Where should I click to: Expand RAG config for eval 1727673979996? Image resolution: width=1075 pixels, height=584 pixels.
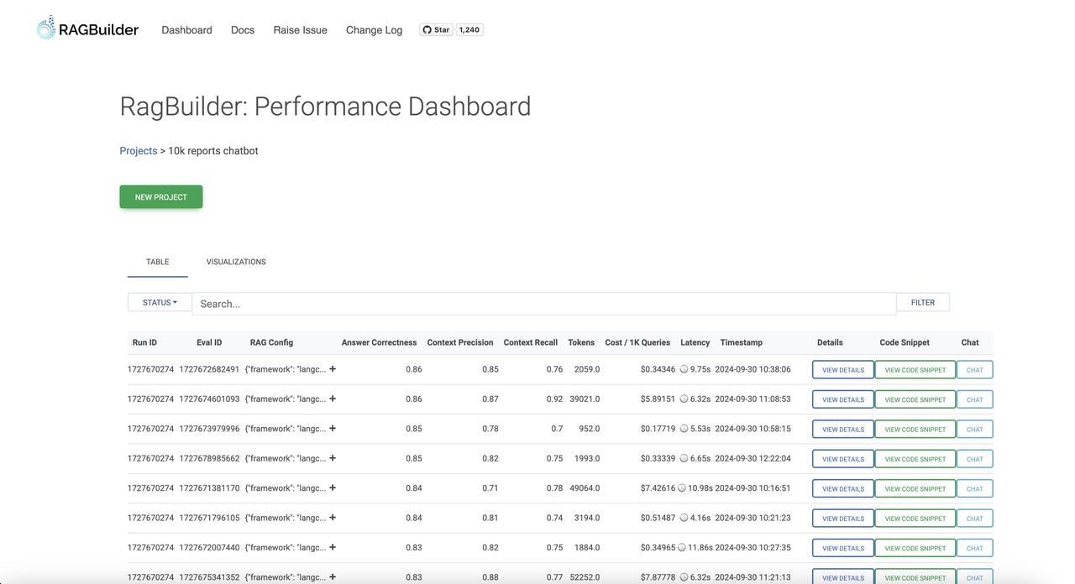point(333,428)
